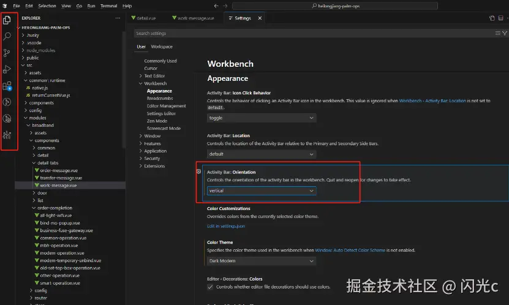
Task: Open Activity Bar Location default dropdown
Action: pos(262,154)
